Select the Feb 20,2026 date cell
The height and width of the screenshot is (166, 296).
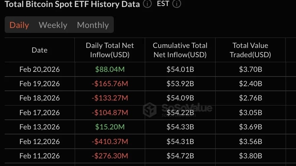pyautogui.click(x=39, y=70)
